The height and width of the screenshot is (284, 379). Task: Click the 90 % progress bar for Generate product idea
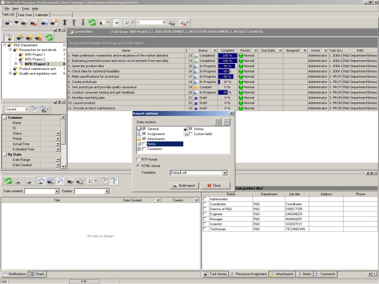[227, 66]
